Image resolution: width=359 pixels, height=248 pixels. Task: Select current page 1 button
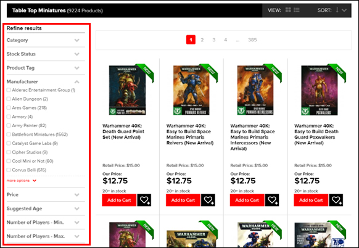pyautogui.click(x=191, y=40)
